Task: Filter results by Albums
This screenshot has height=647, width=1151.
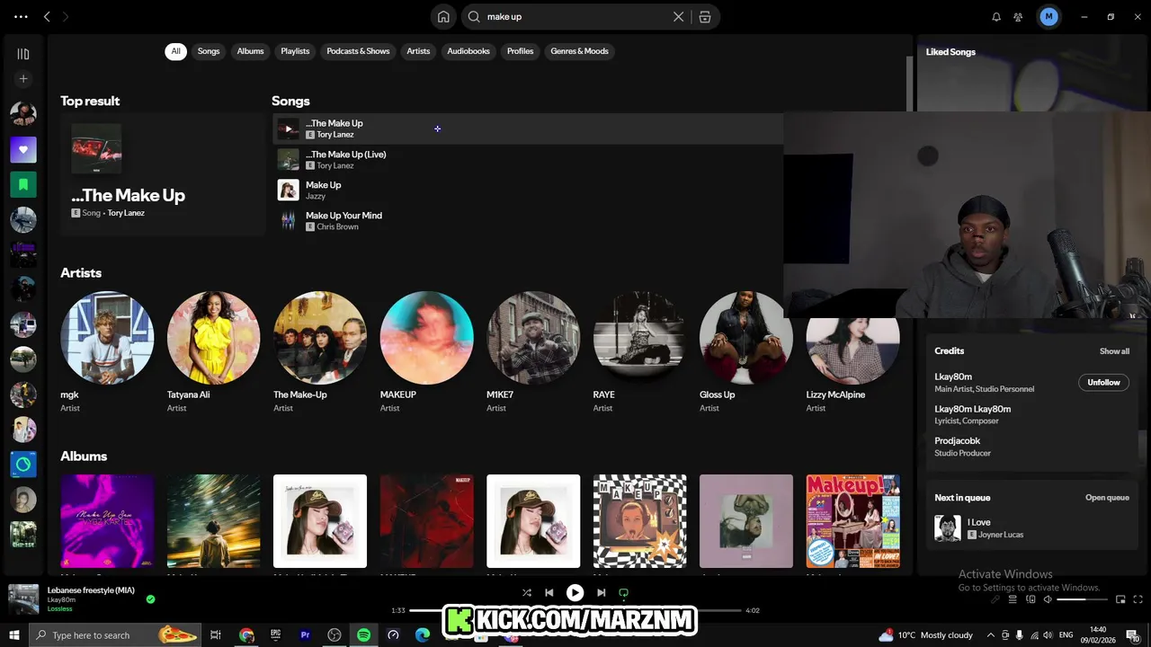Action: (250, 51)
